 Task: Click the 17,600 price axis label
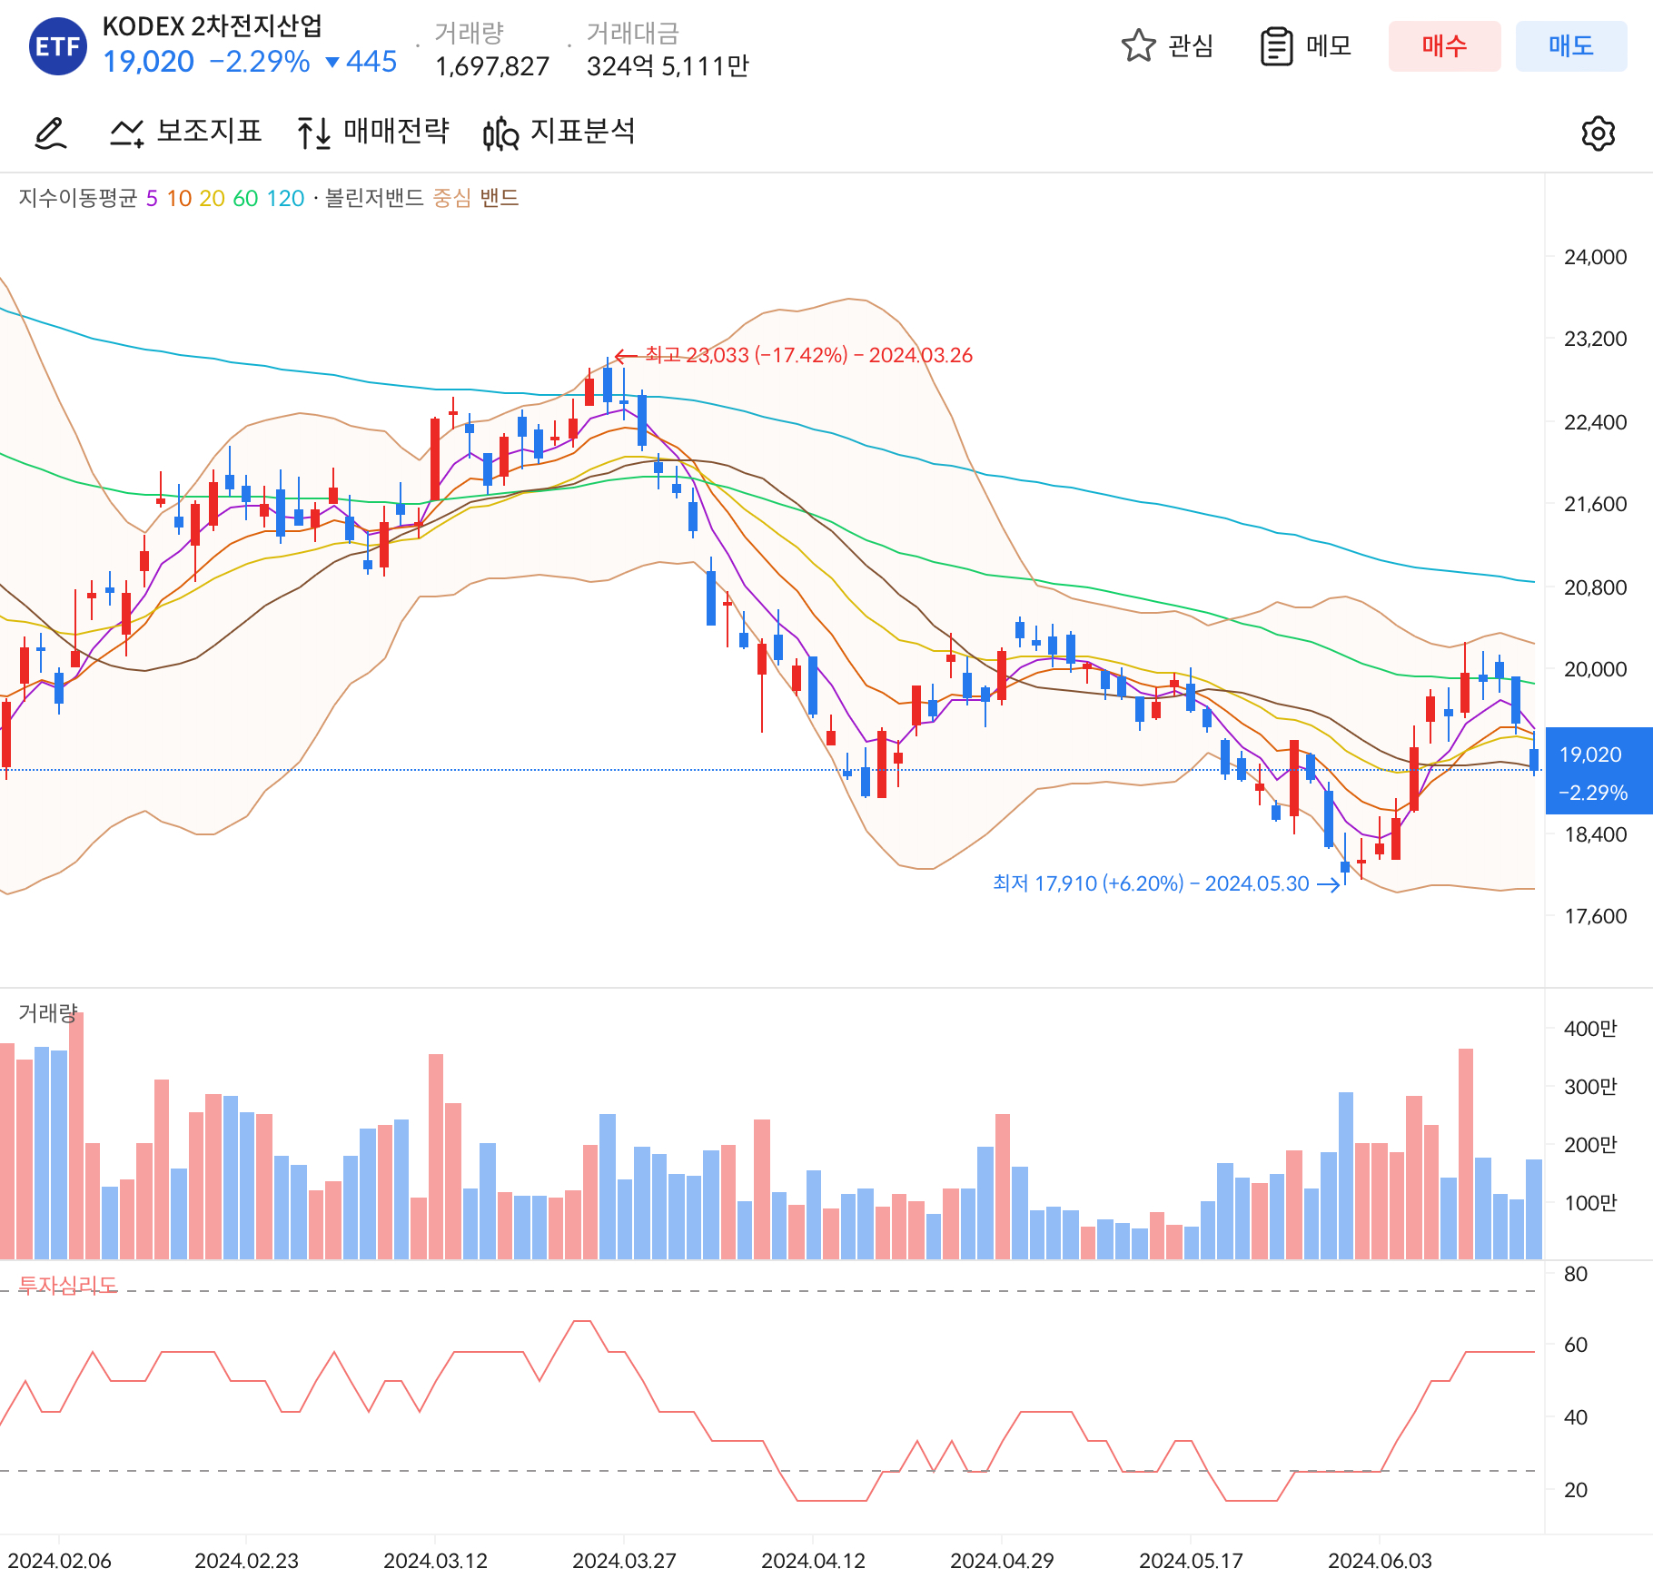pyautogui.click(x=1595, y=916)
